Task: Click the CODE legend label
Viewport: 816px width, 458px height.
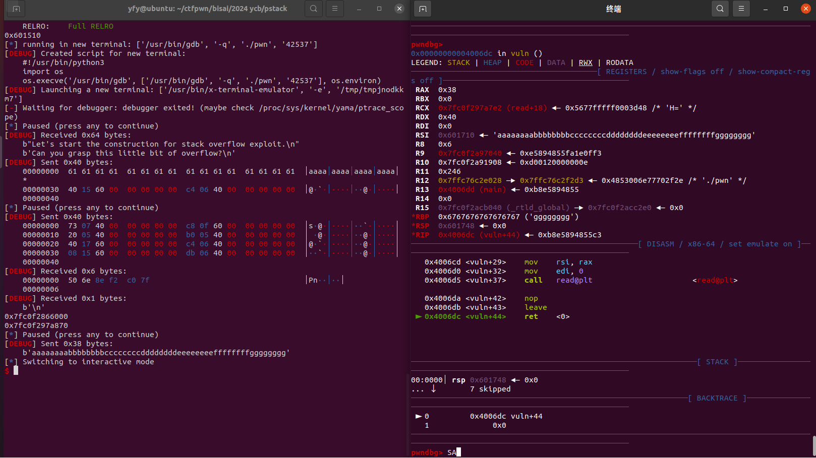Action: click(x=524, y=62)
